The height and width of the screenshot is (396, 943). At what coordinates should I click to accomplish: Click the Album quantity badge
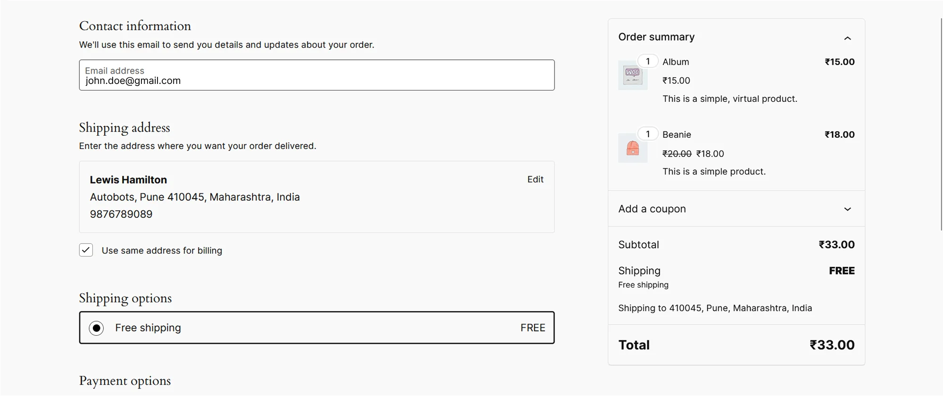648,61
